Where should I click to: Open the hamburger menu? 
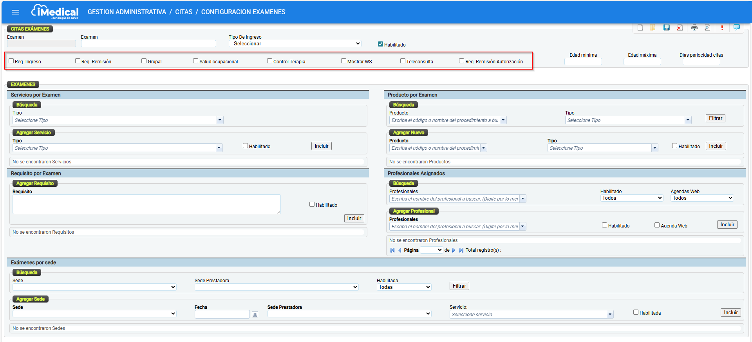tap(16, 12)
